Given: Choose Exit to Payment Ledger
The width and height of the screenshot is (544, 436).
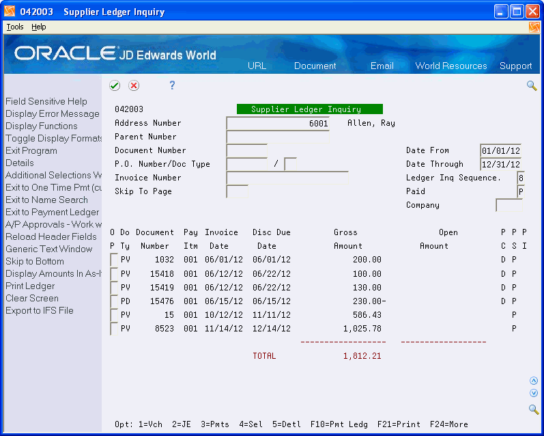Looking at the screenshot, I should [52, 212].
